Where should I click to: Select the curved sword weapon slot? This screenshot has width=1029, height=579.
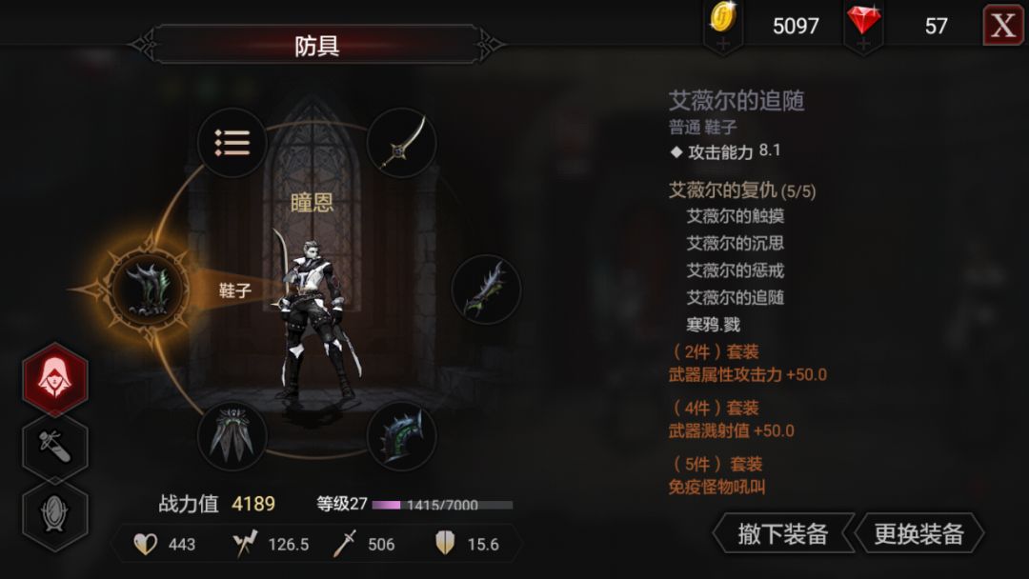[x=401, y=142]
